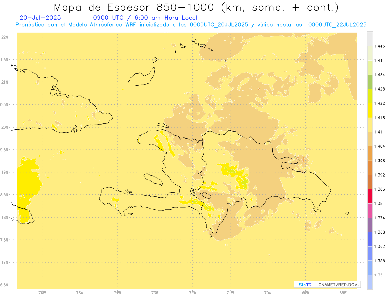This screenshot has height=297, width=385.
Task: Click the longitude label "72W"
Action: pyautogui.click(x=193, y=293)
